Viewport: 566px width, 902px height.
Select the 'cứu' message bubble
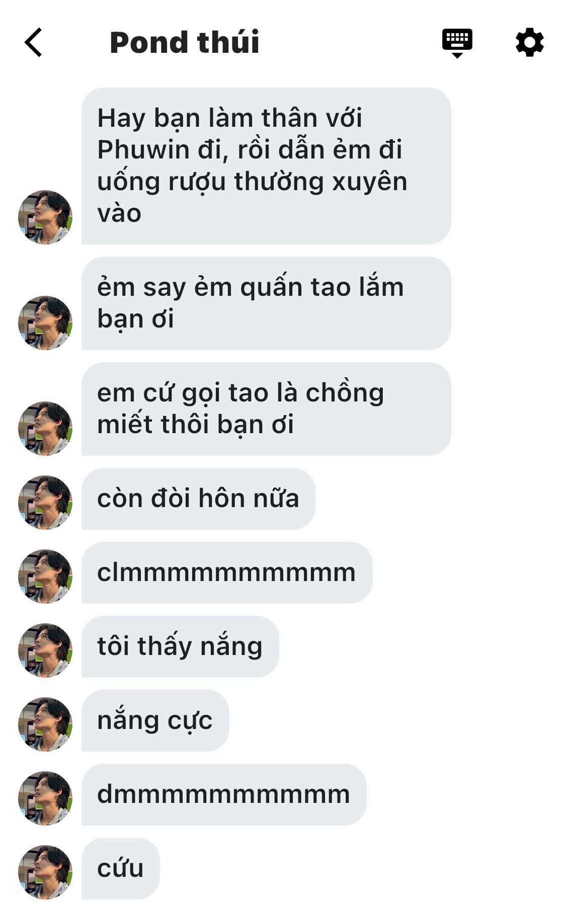(x=121, y=868)
